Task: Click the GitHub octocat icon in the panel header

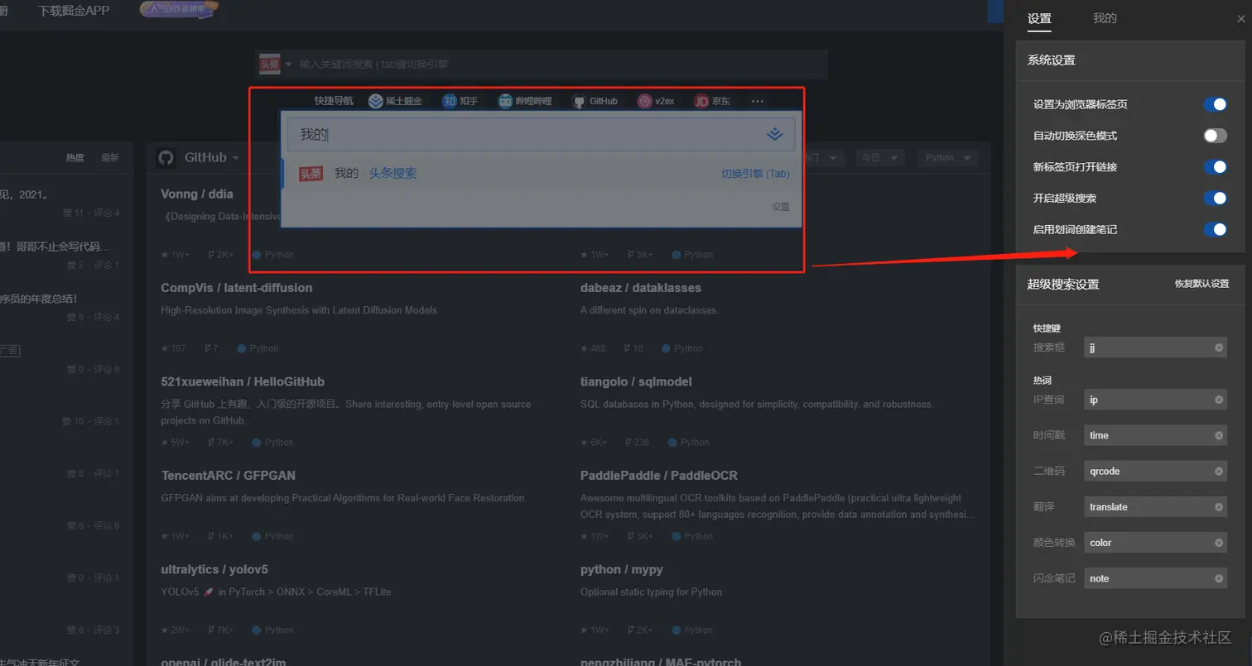Action: click(x=166, y=157)
